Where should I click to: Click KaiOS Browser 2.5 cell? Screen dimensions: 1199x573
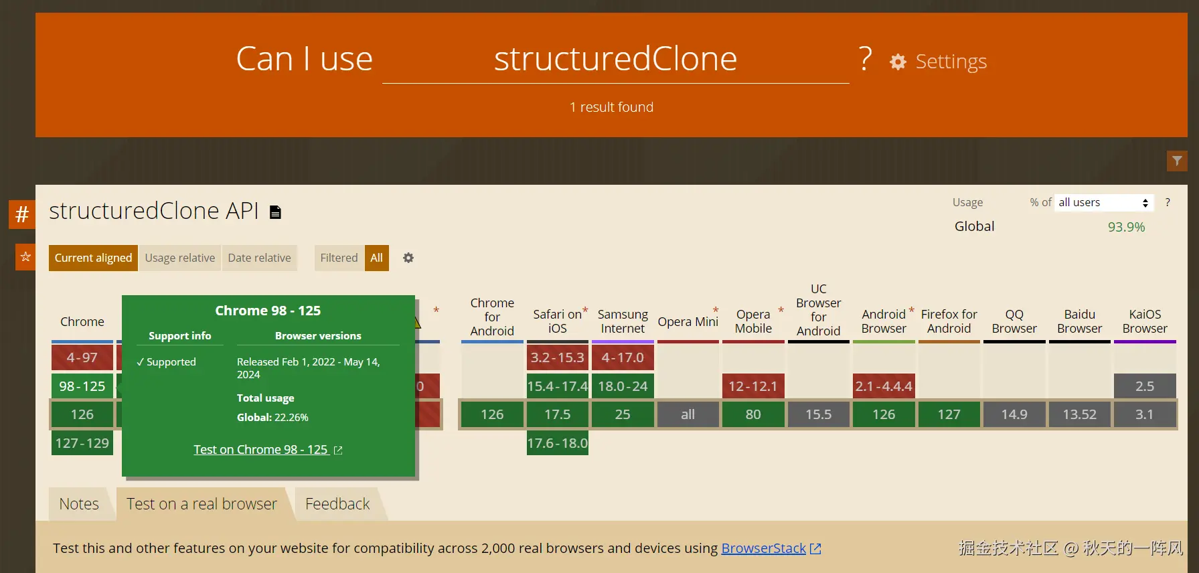click(1145, 386)
